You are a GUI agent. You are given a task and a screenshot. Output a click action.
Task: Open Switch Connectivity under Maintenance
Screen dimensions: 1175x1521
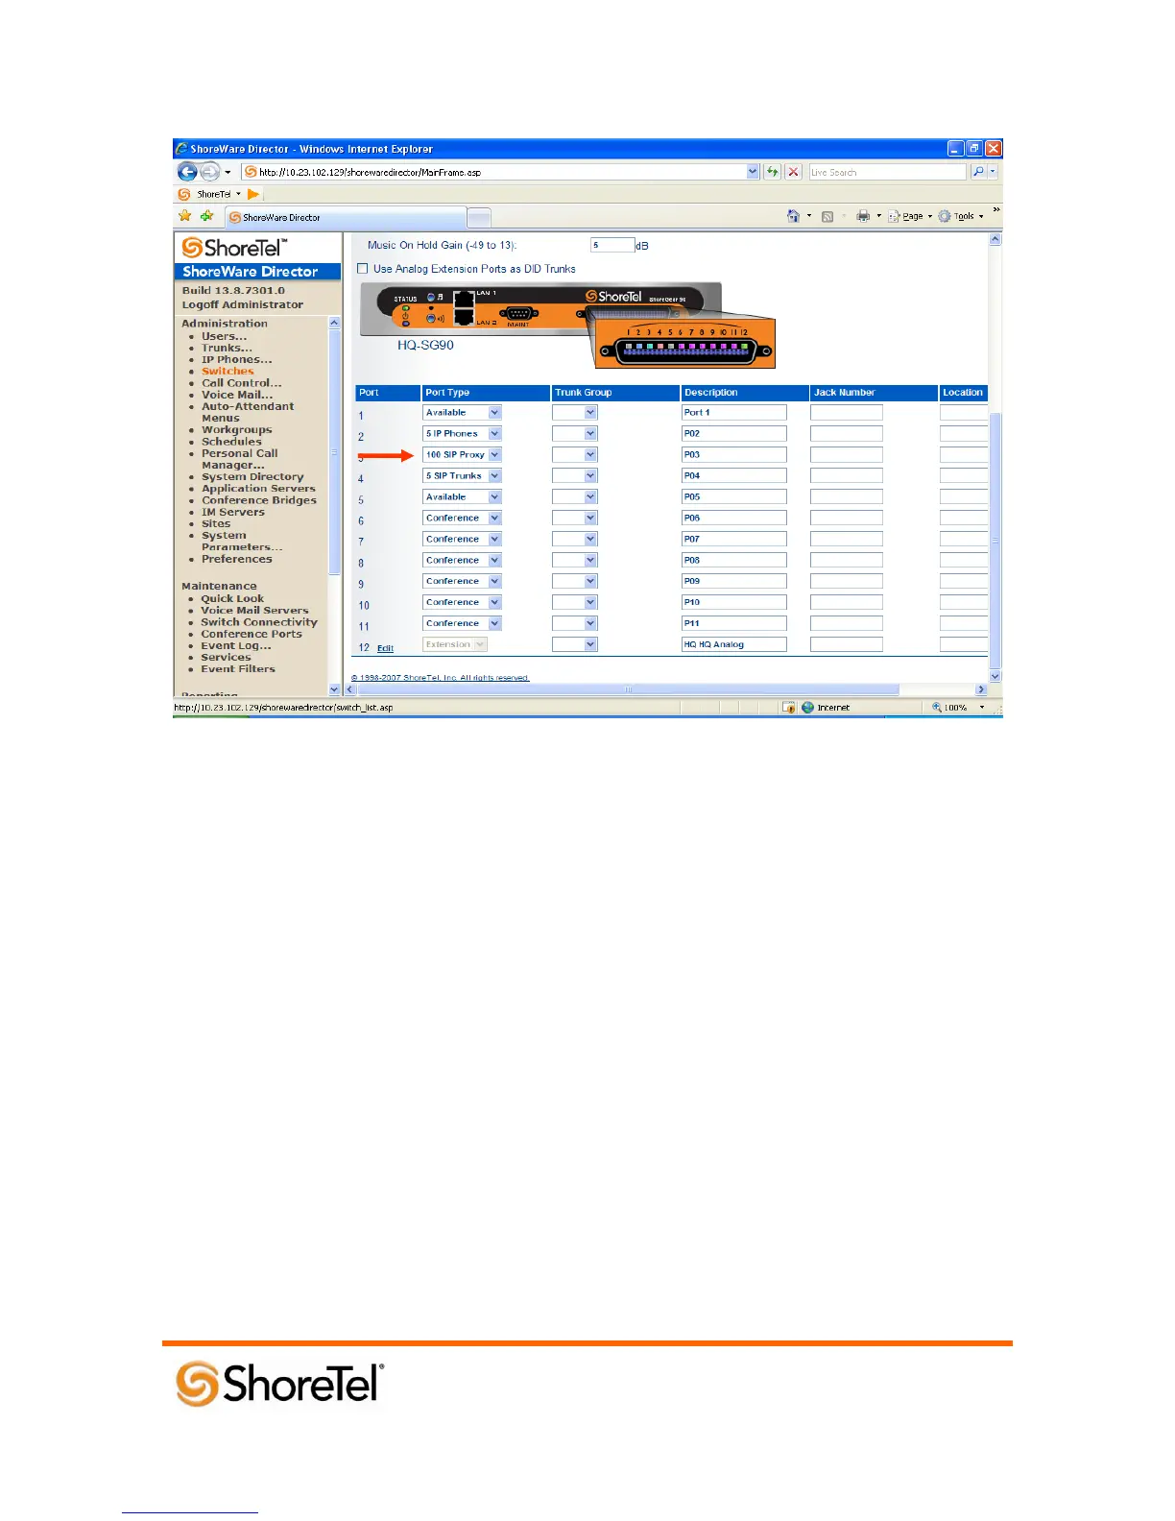pyautogui.click(x=259, y=622)
